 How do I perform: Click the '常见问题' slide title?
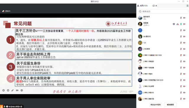point(23,24)
